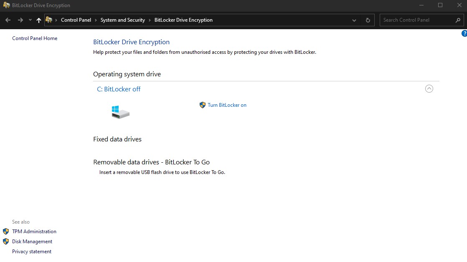Open TPM Administration link

[x=34, y=232]
